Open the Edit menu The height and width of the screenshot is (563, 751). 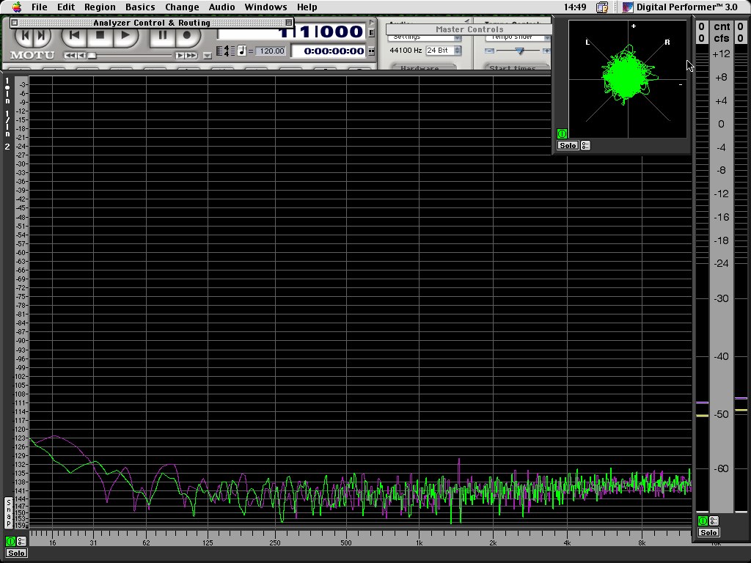pos(66,7)
